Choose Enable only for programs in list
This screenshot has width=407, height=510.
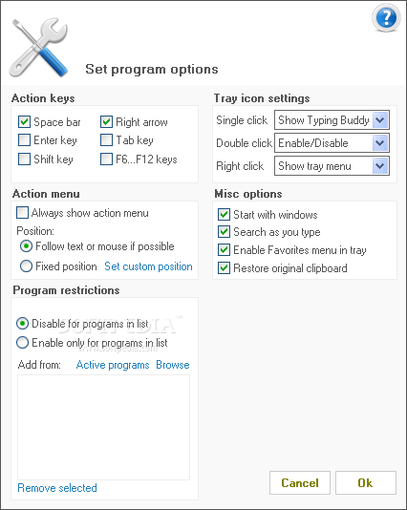[22, 343]
